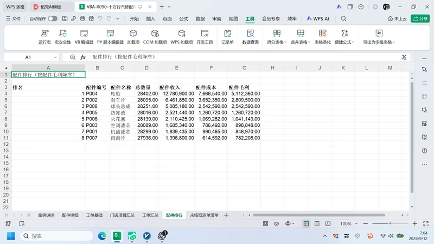The image size is (434, 244).
Task: Open the 文件 file menu
Action: (13, 18)
